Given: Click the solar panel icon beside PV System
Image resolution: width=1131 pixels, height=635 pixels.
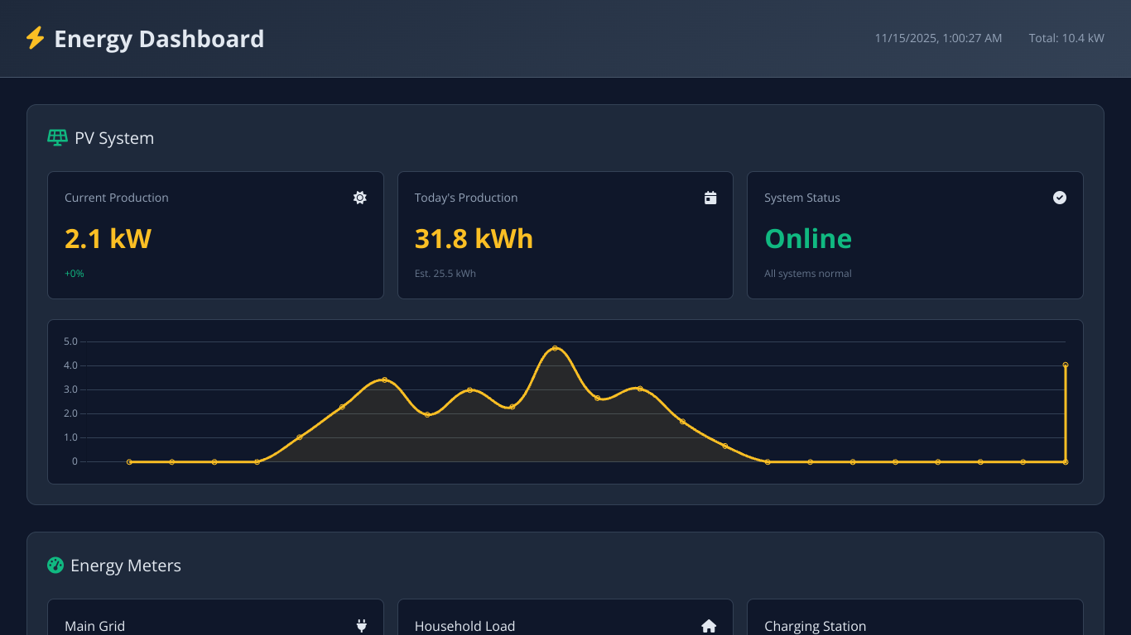Looking at the screenshot, I should coord(56,137).
